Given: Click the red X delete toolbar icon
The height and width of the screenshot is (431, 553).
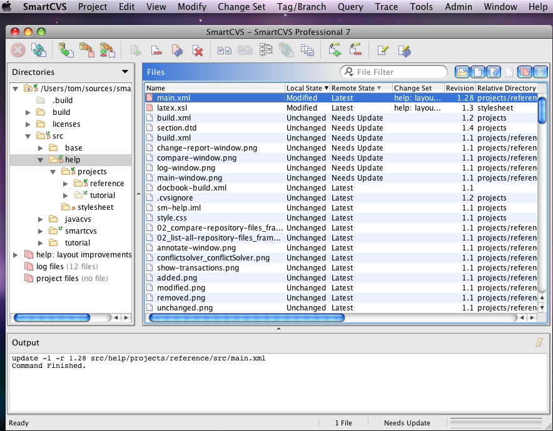Looking at the screenshot, I should click(x=198, y=51).
